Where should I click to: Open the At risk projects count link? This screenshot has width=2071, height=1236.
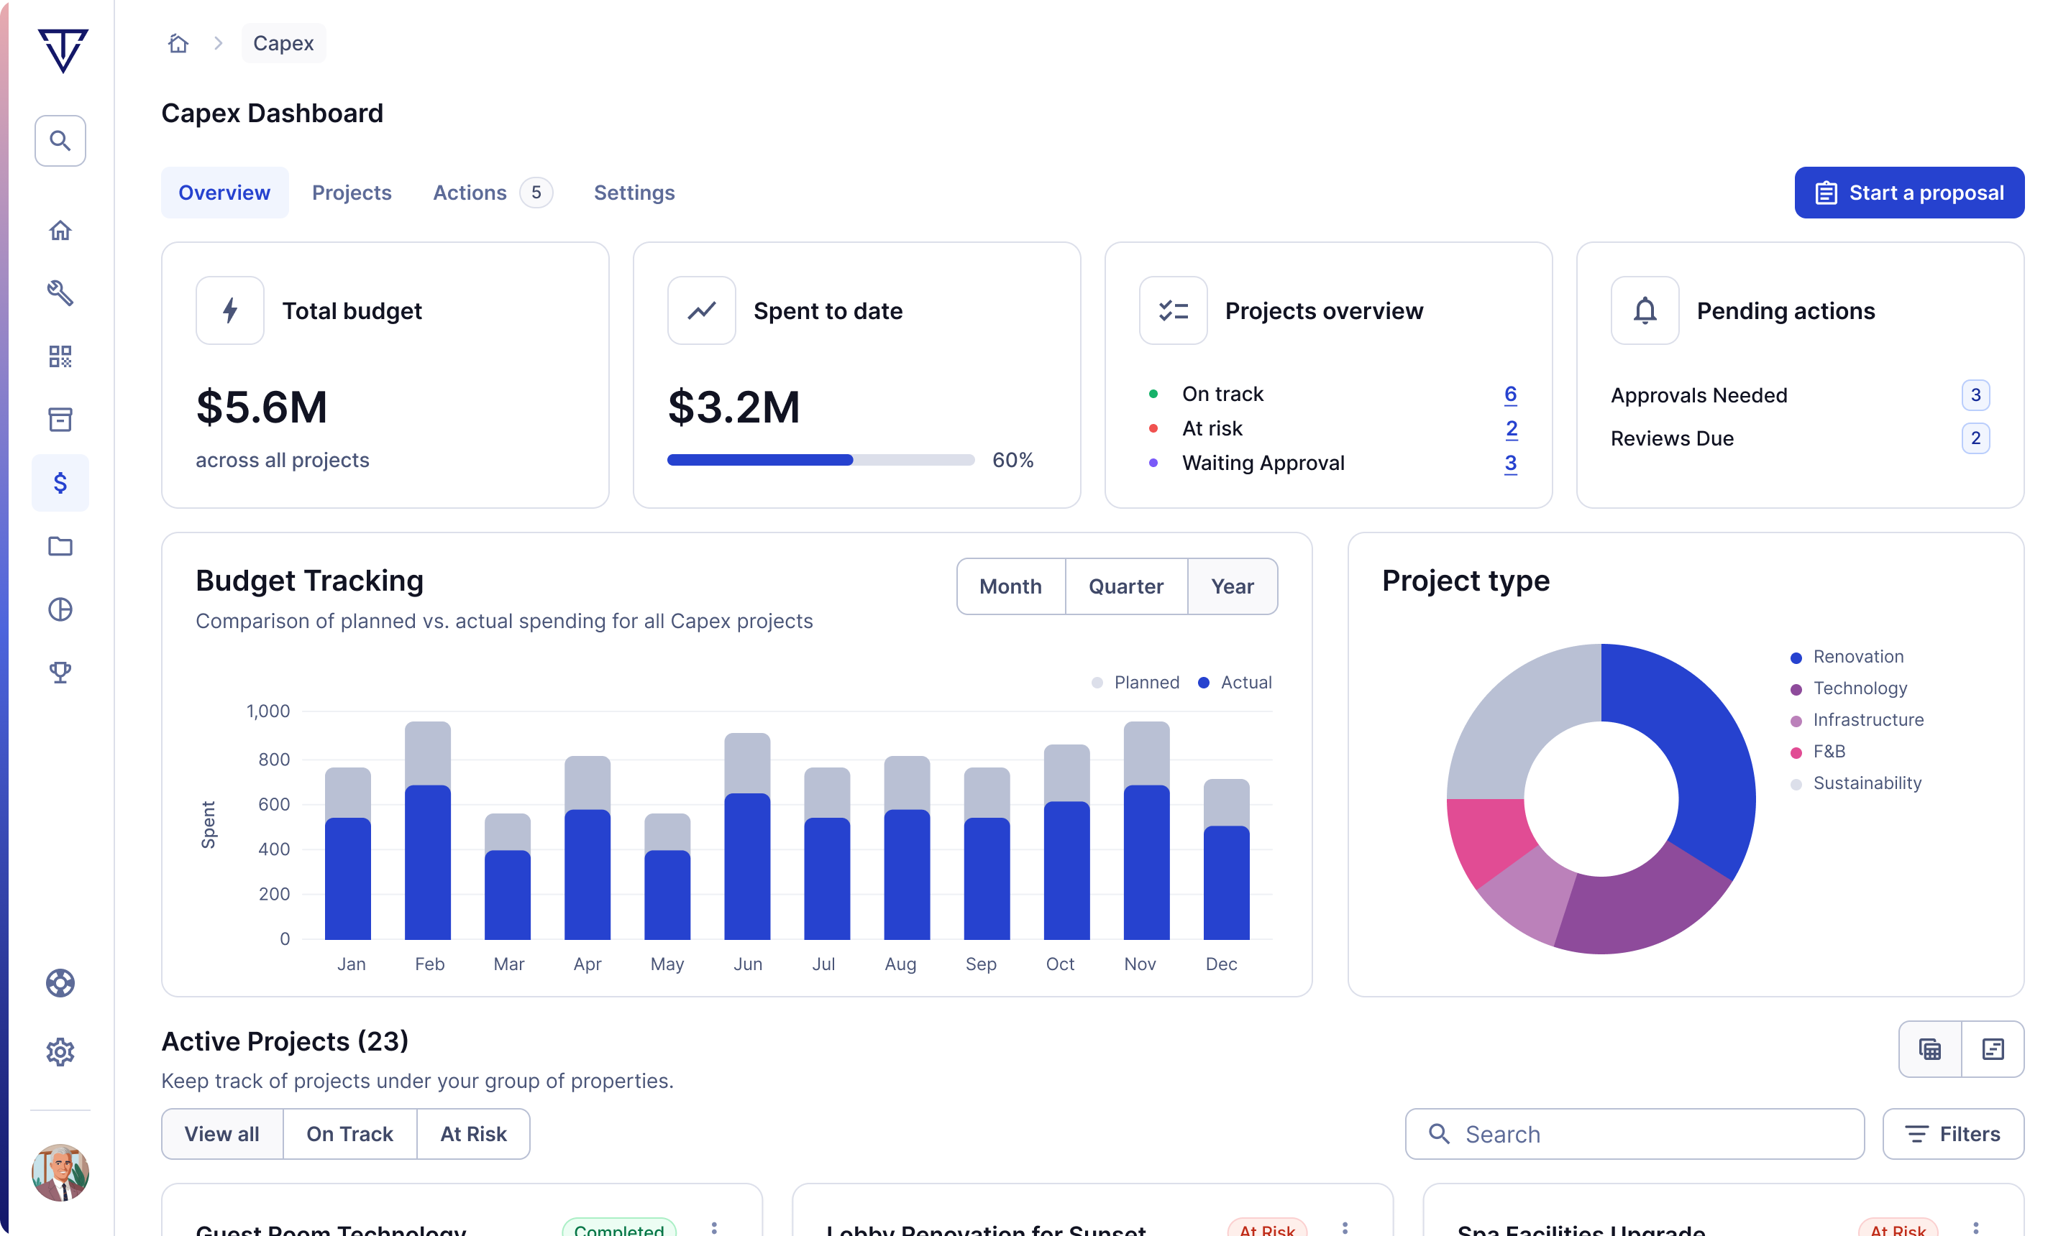1511,429
